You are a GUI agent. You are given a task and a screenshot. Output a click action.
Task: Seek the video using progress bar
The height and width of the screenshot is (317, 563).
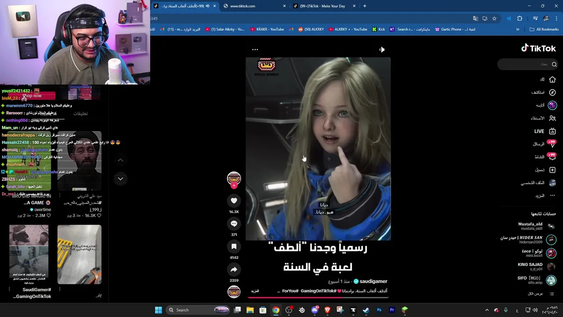coord(318,297)
